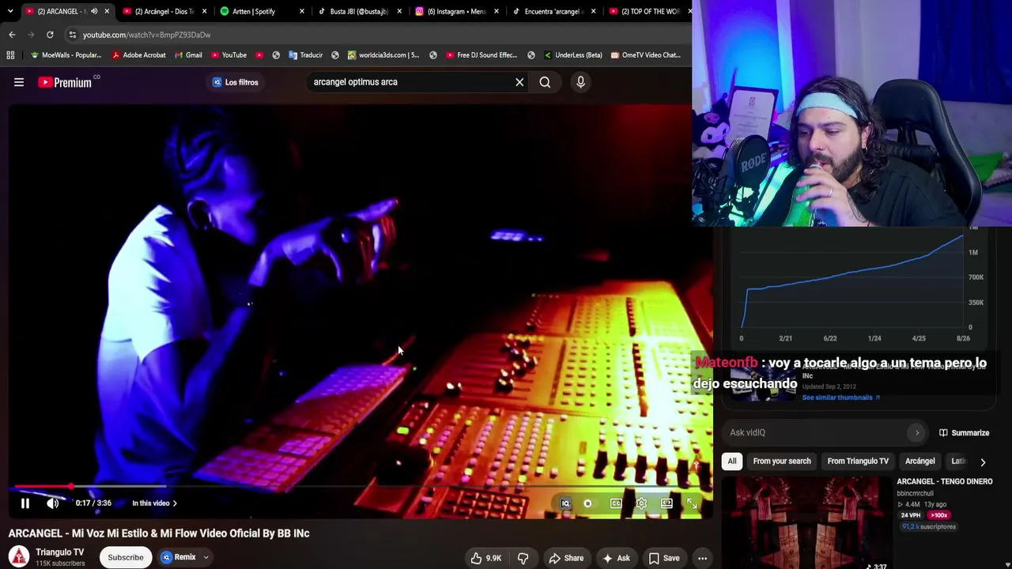Open the Free DJ Sound Effects bookmark
This screenshot has height=569, width=1012.
[481, 55]
